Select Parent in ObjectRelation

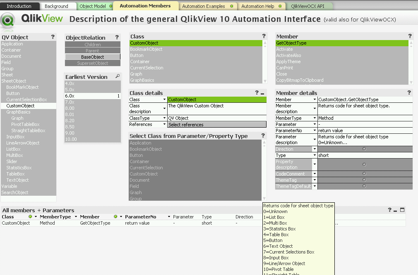[93, 50]
